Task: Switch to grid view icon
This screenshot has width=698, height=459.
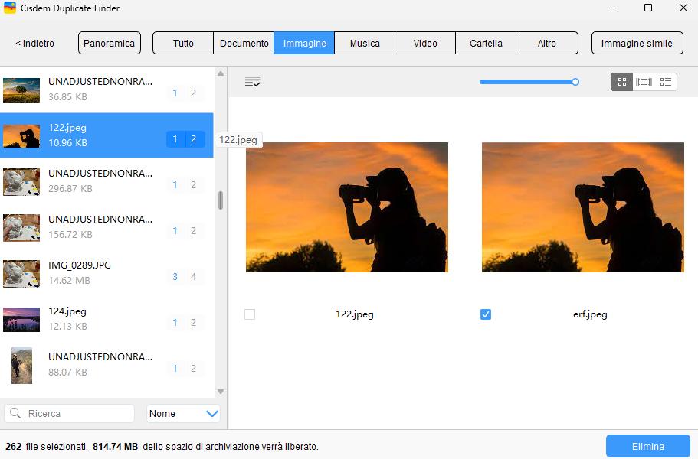Action: (x=621, y=82)
